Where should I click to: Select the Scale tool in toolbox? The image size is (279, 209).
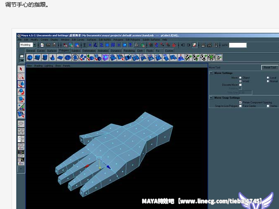[x=21, y=100]
